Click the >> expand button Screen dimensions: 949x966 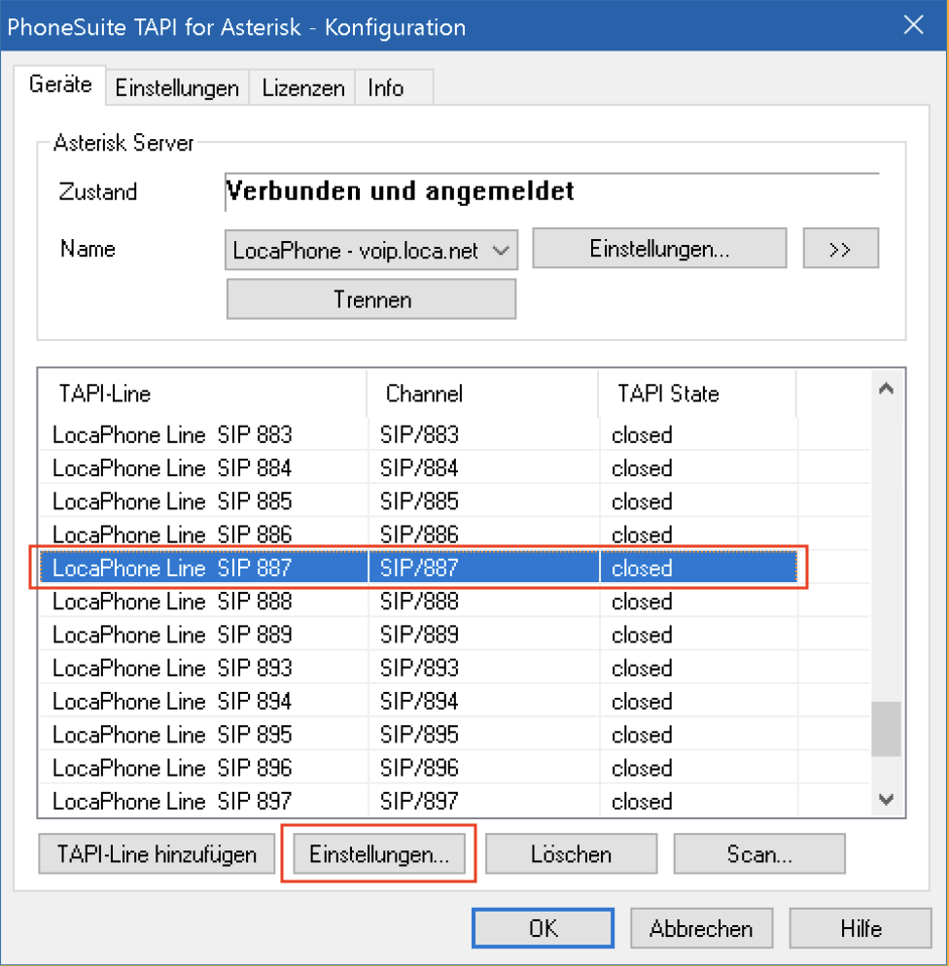[x=840, y=249]
